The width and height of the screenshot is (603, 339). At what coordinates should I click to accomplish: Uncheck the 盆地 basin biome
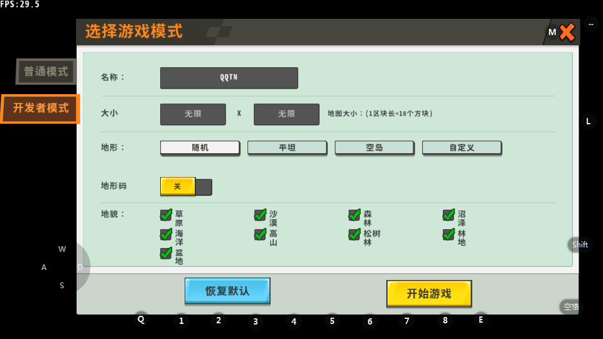166,253
